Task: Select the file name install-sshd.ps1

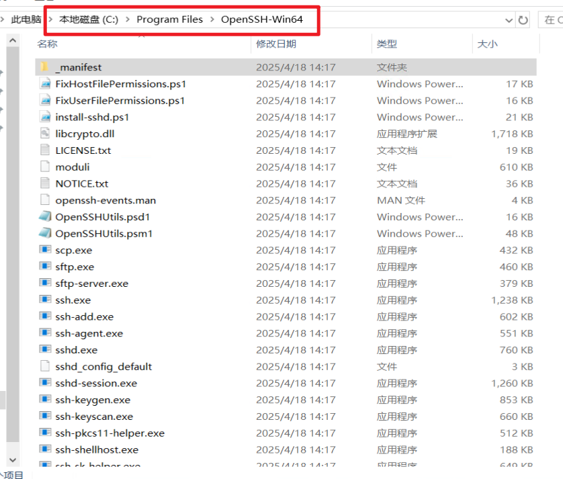Action: (92, 117)
